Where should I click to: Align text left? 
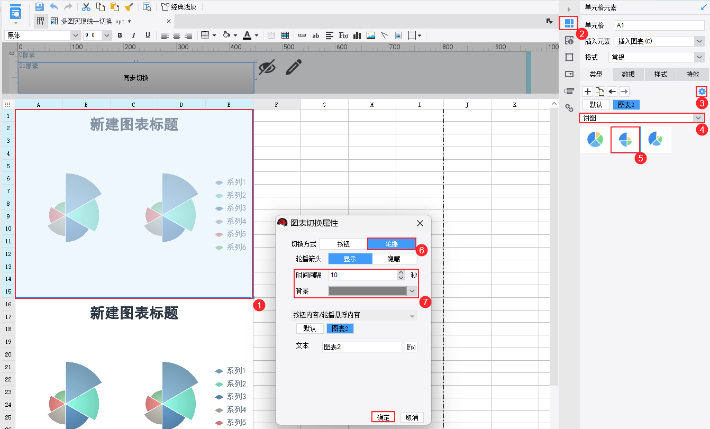(x=165, y=35)
